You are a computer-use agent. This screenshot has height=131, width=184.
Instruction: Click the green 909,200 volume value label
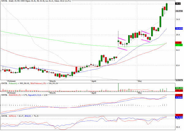[x=179, y=88]
